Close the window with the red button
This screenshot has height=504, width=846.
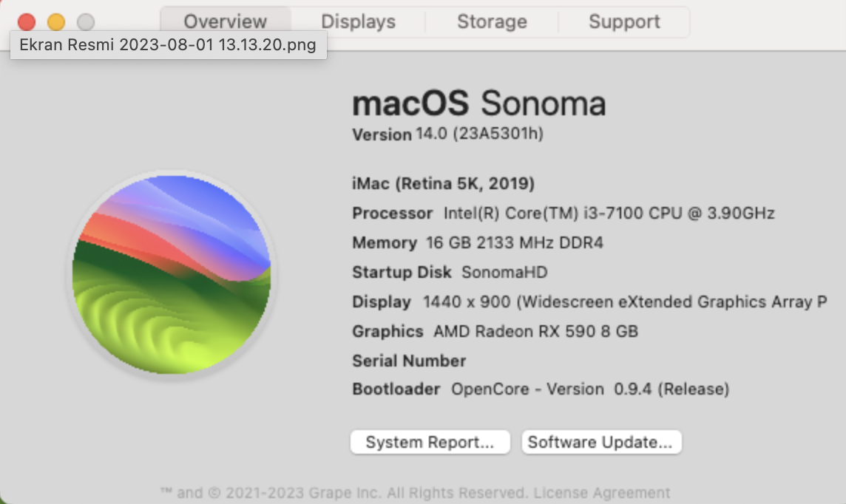click(27, 22)
